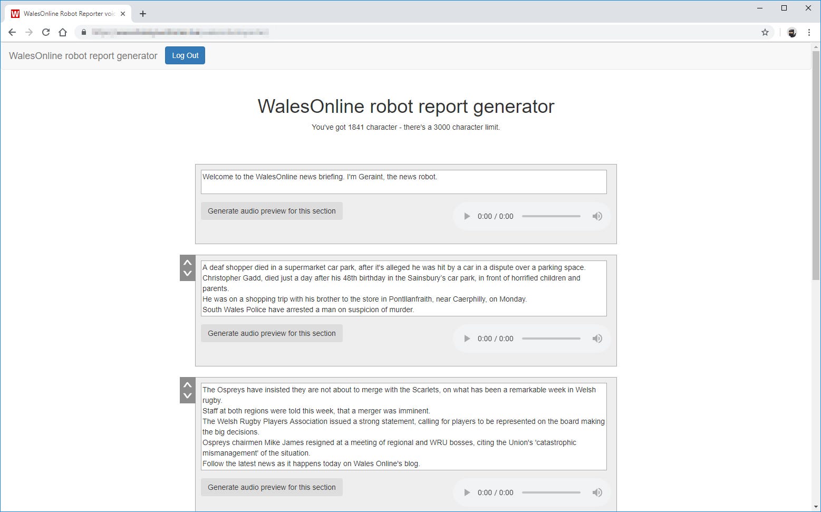
Task: Generate audio preview for the welcome section
Action: click(x=272, y=211)
